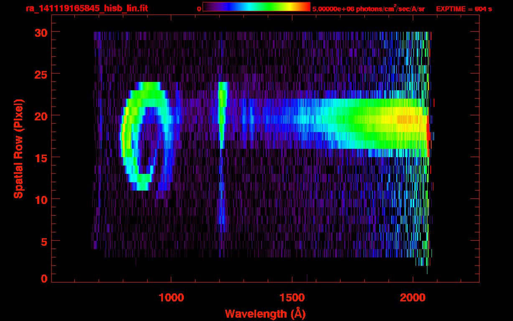Screen dimensions: 513x321
Task: Click the y-axis tick label 25
Action: [41, 74]
